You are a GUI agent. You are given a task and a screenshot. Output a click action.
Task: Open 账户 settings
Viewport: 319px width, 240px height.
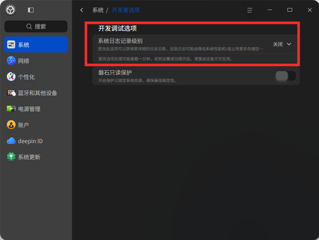(36, 125)
